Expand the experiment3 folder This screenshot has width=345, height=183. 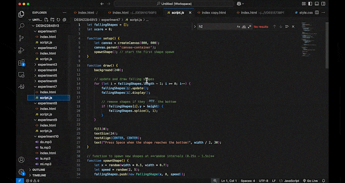(x=47, y=65)
